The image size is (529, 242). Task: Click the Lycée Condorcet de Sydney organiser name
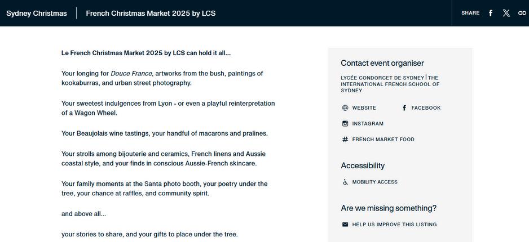[382, 78]
